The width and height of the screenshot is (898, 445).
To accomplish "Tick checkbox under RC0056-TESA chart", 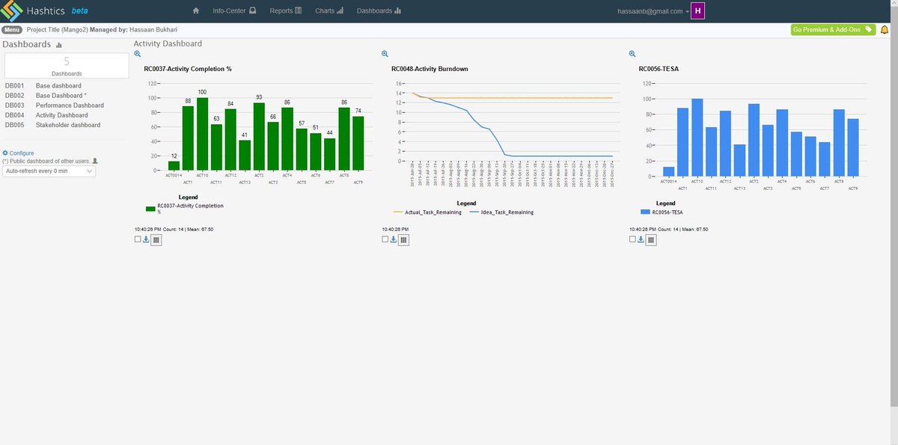I will click(x=632, y=239).
